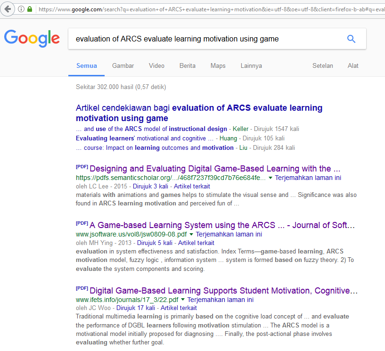385x351 pixels.
Task: Click the [PDF] tag before A Game-based Learning
Action: point(82,223)
